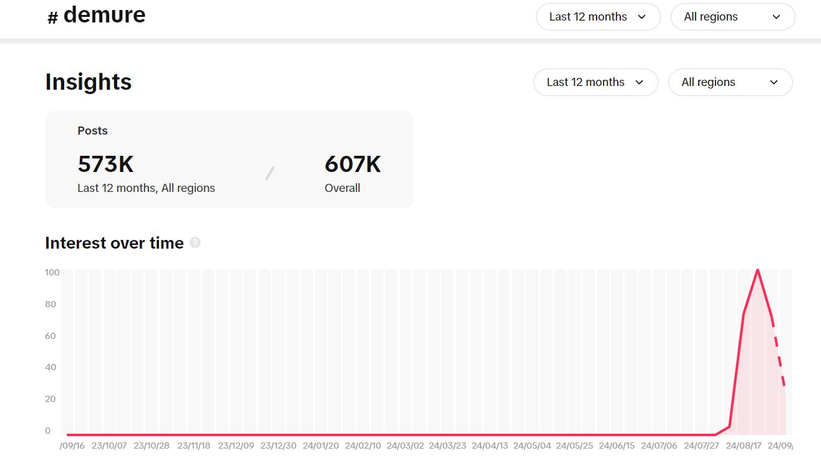821x463 pixels.
Task: Expand the Insights section's All regions dropdown
Action: [x=730, y=82]
